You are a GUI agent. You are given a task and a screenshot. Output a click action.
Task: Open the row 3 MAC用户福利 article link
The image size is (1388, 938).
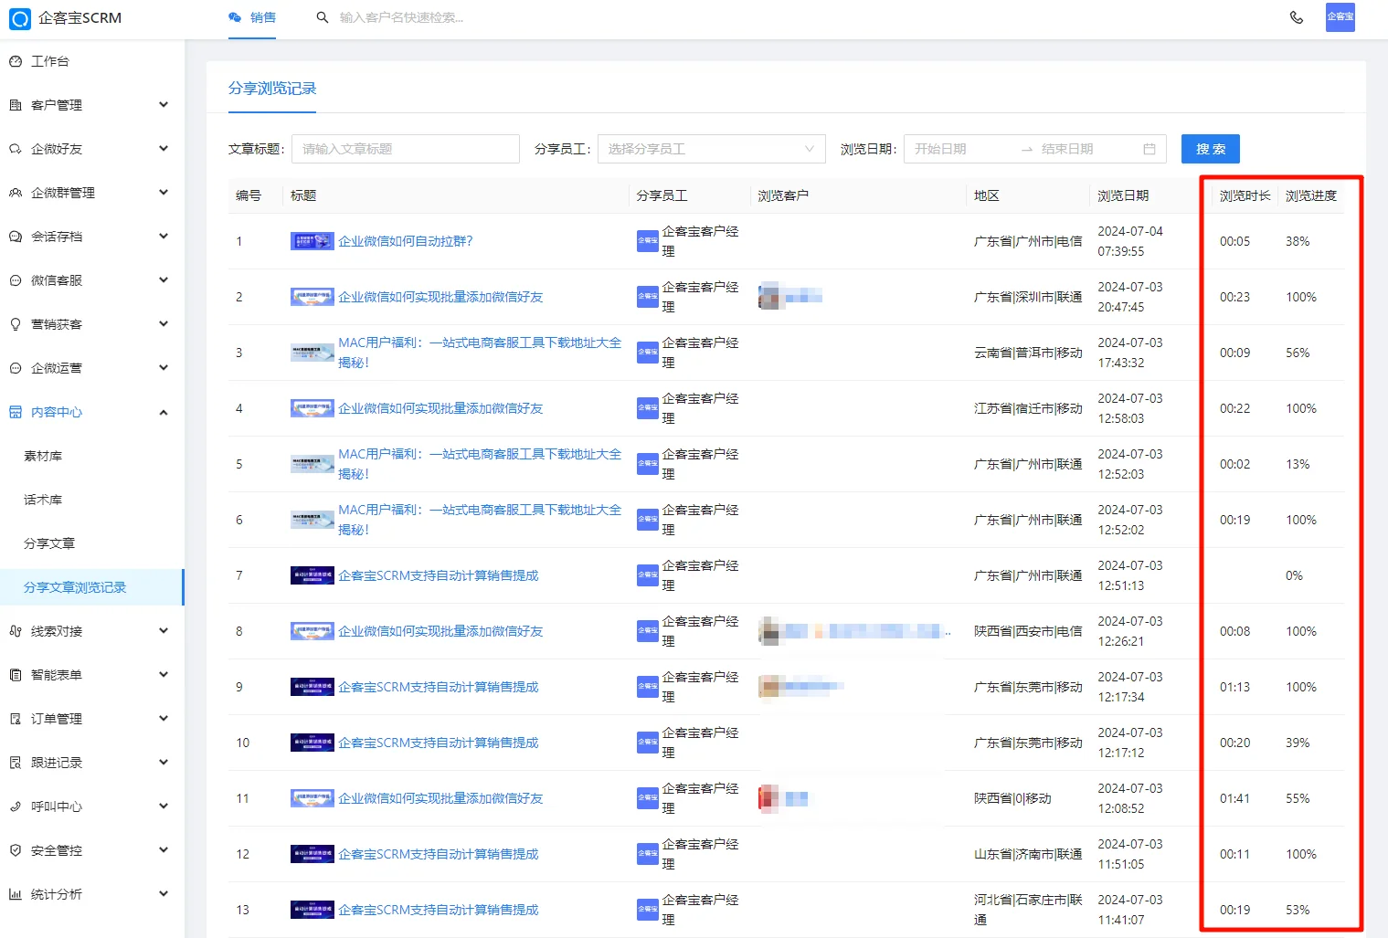click(x=480, y=353)
